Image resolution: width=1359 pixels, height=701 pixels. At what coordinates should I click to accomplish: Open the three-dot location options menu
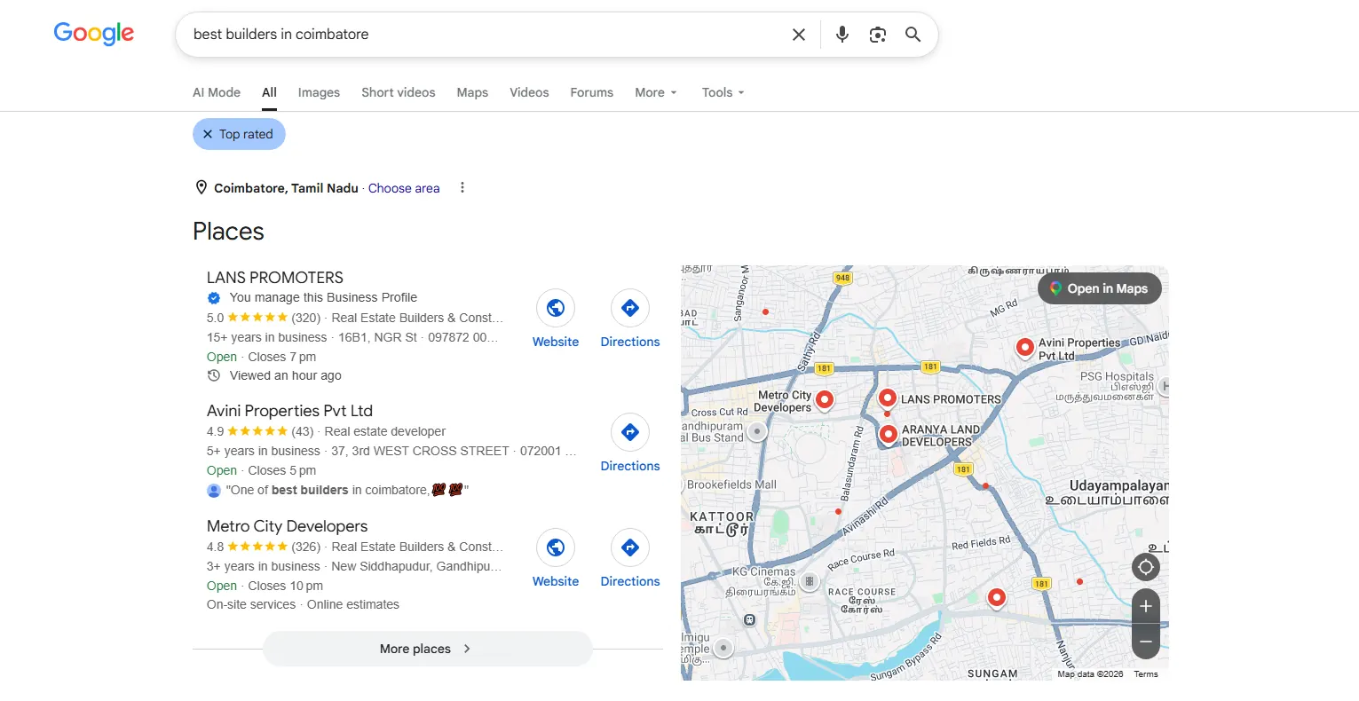click(462, 188)
